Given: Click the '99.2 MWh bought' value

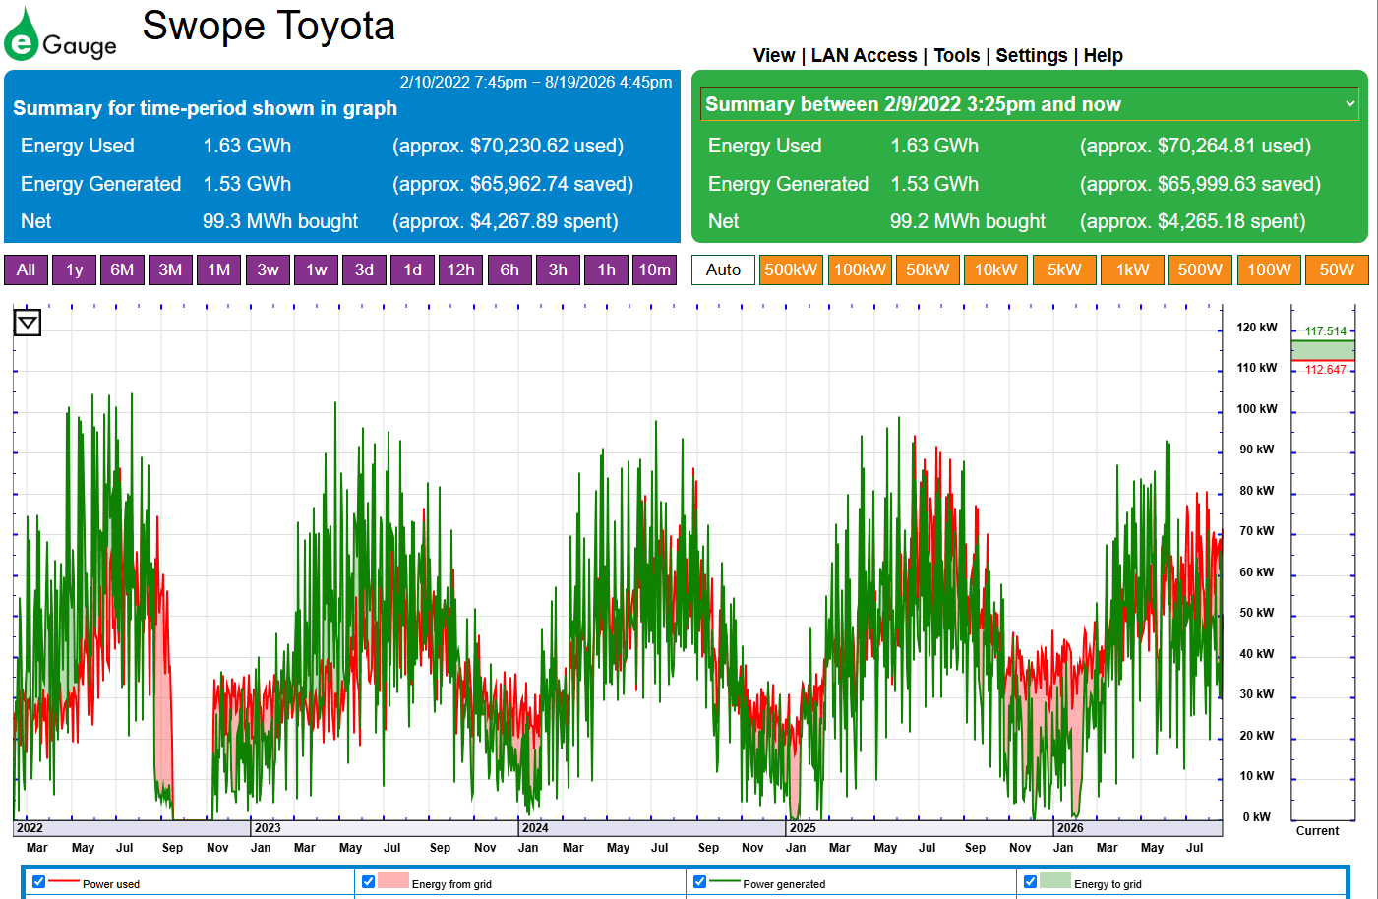Looking at the screenshot, I should coord(968,221).
